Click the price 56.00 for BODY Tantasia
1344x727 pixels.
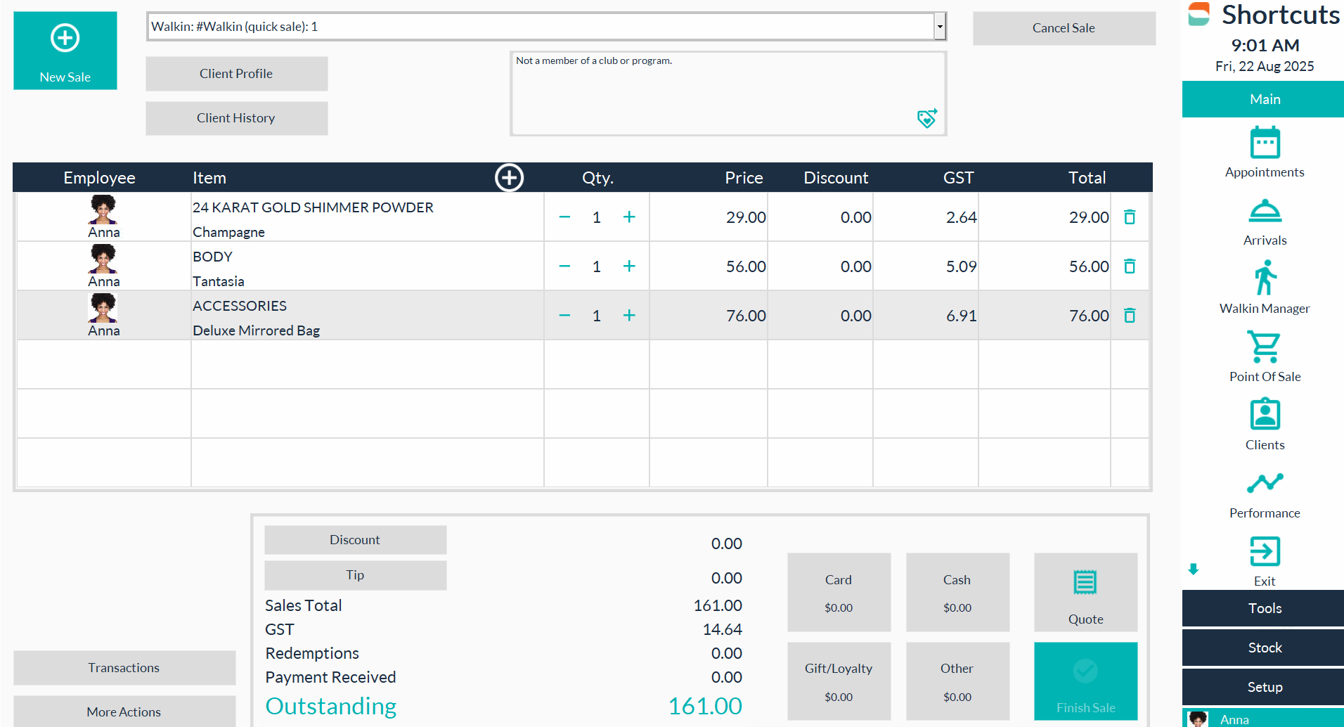point(746,266)
